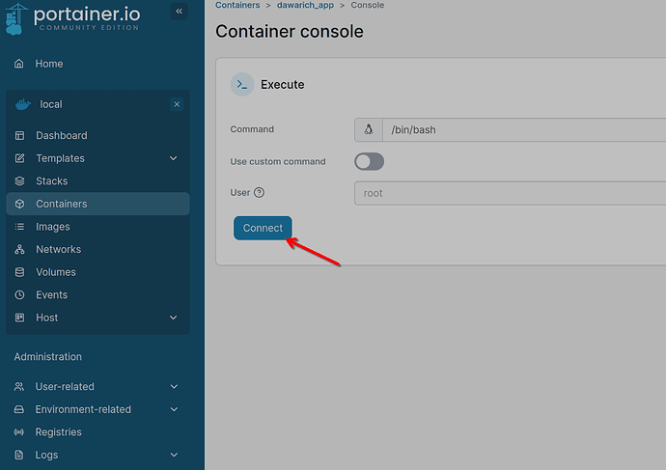Click the Logs document icon

(x=19, y=455)
